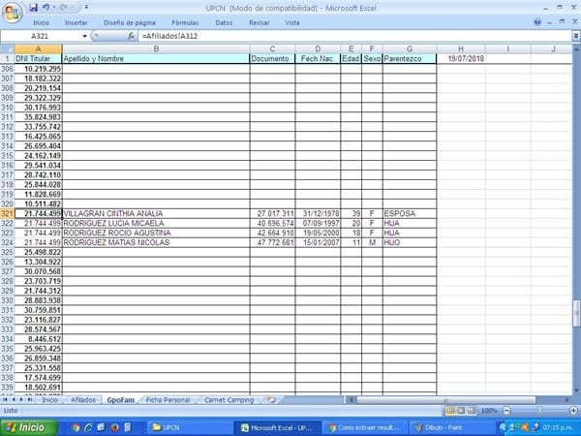The image size is (581, 436).
Task: Open the Office button menu
Action: coord(13,13)
